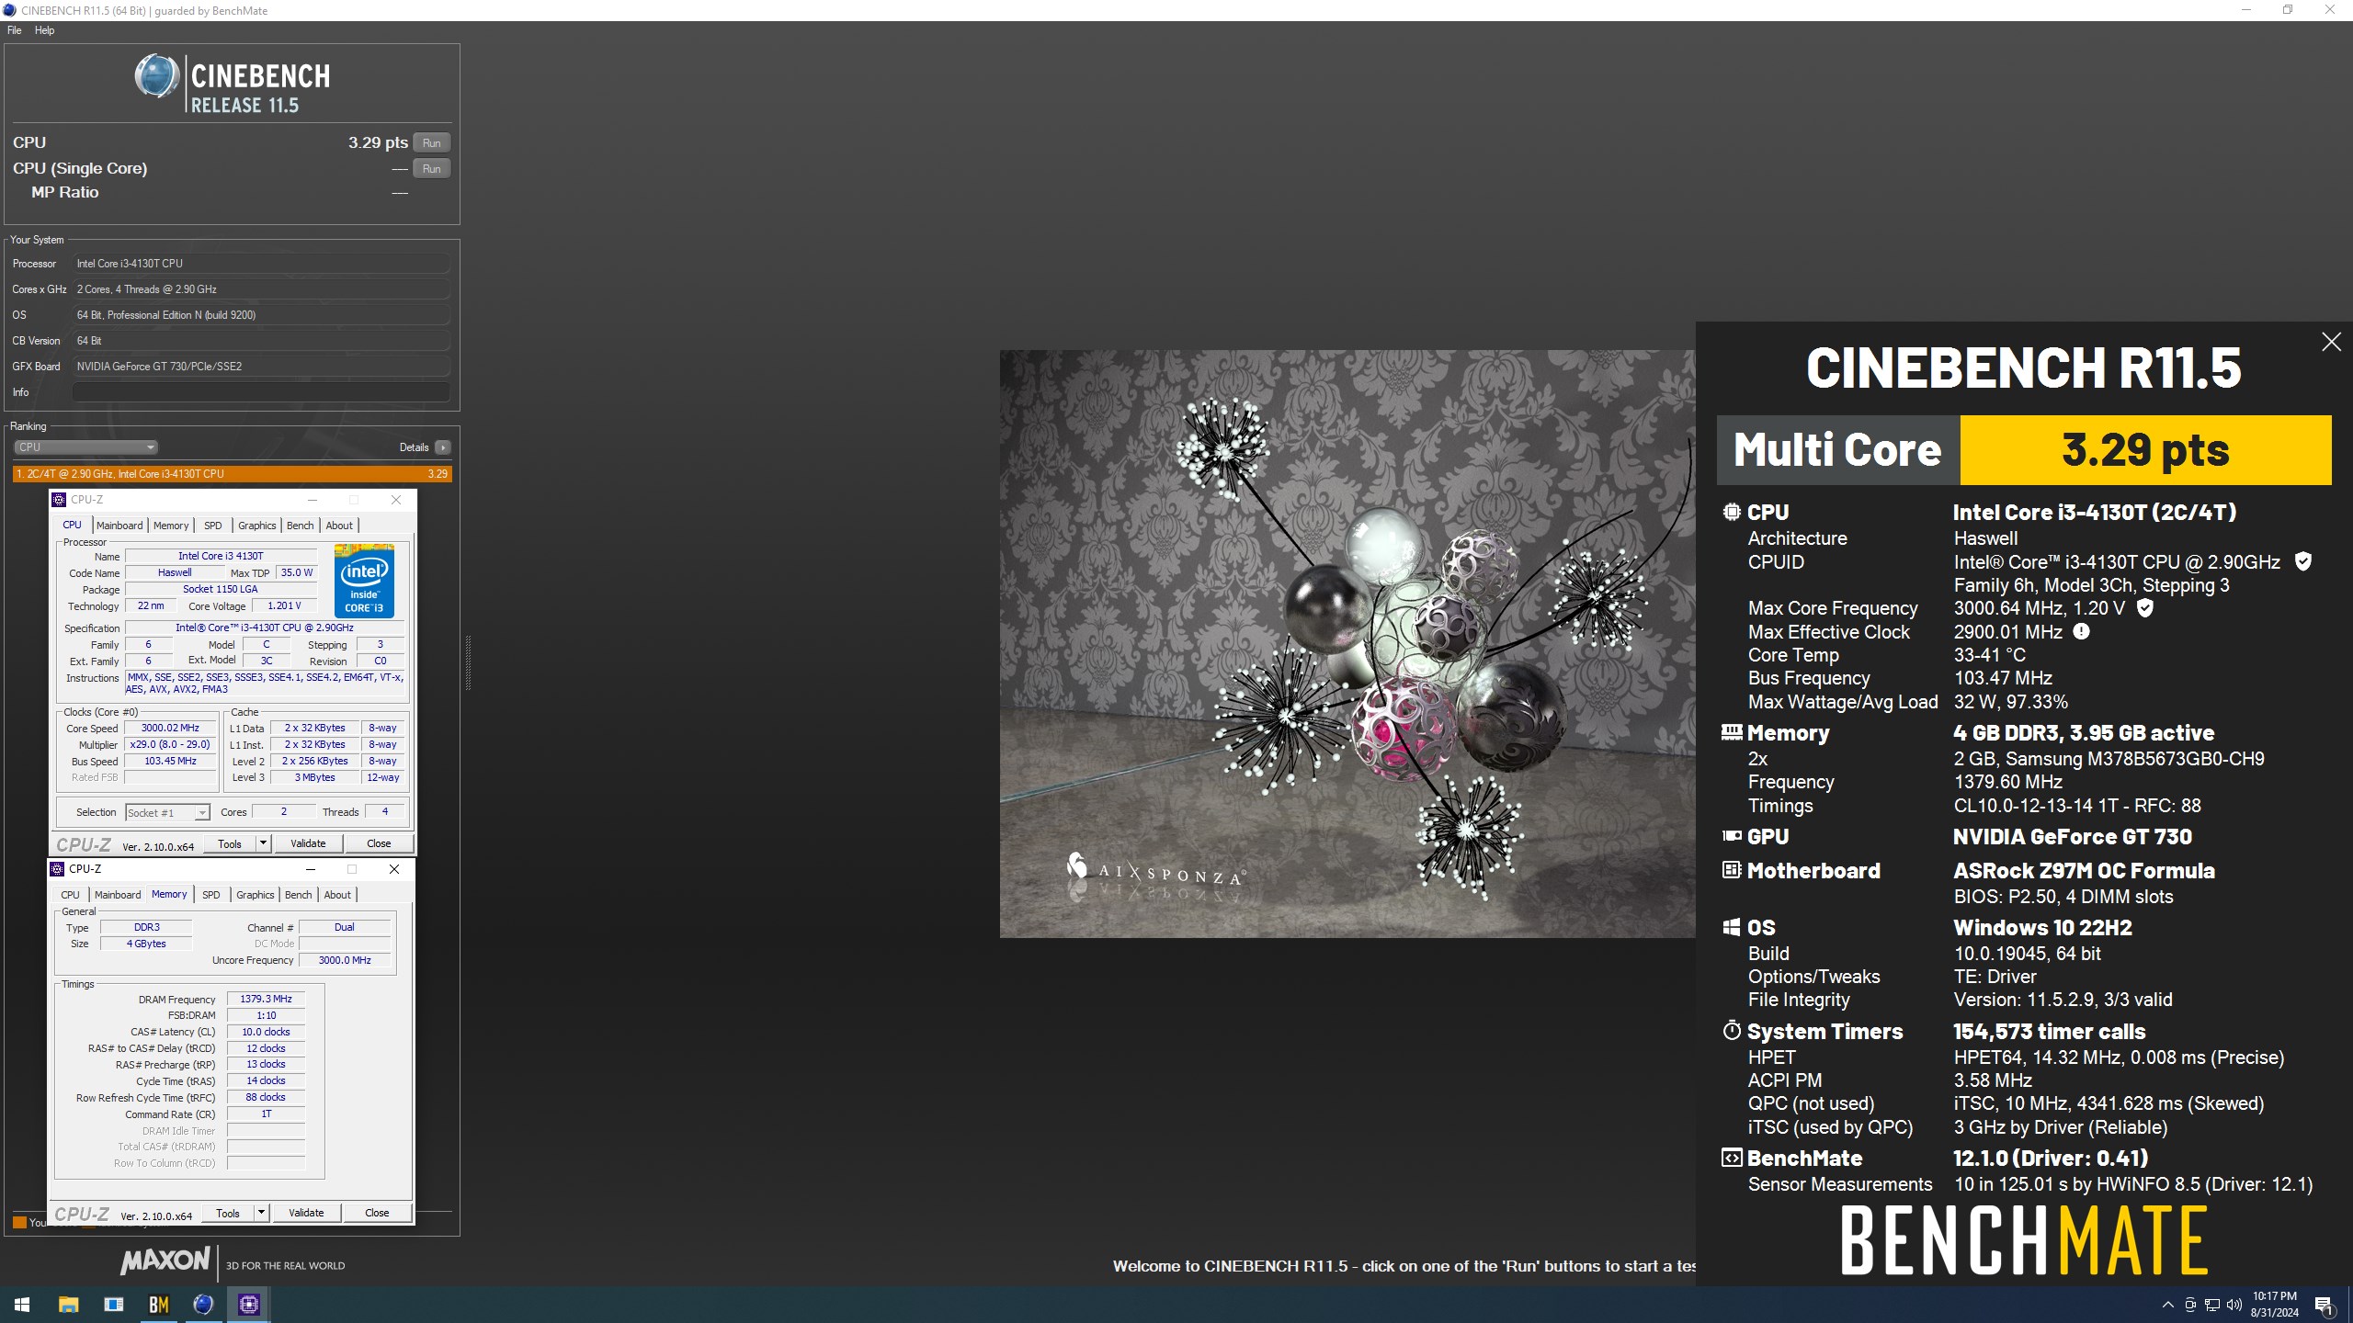Click the Intel Core i3 logo badge
Viewport: 2353px width, 1323px height.
[364, 581]
